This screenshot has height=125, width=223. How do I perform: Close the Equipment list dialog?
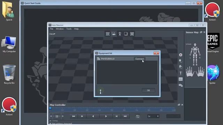(156, 53)
